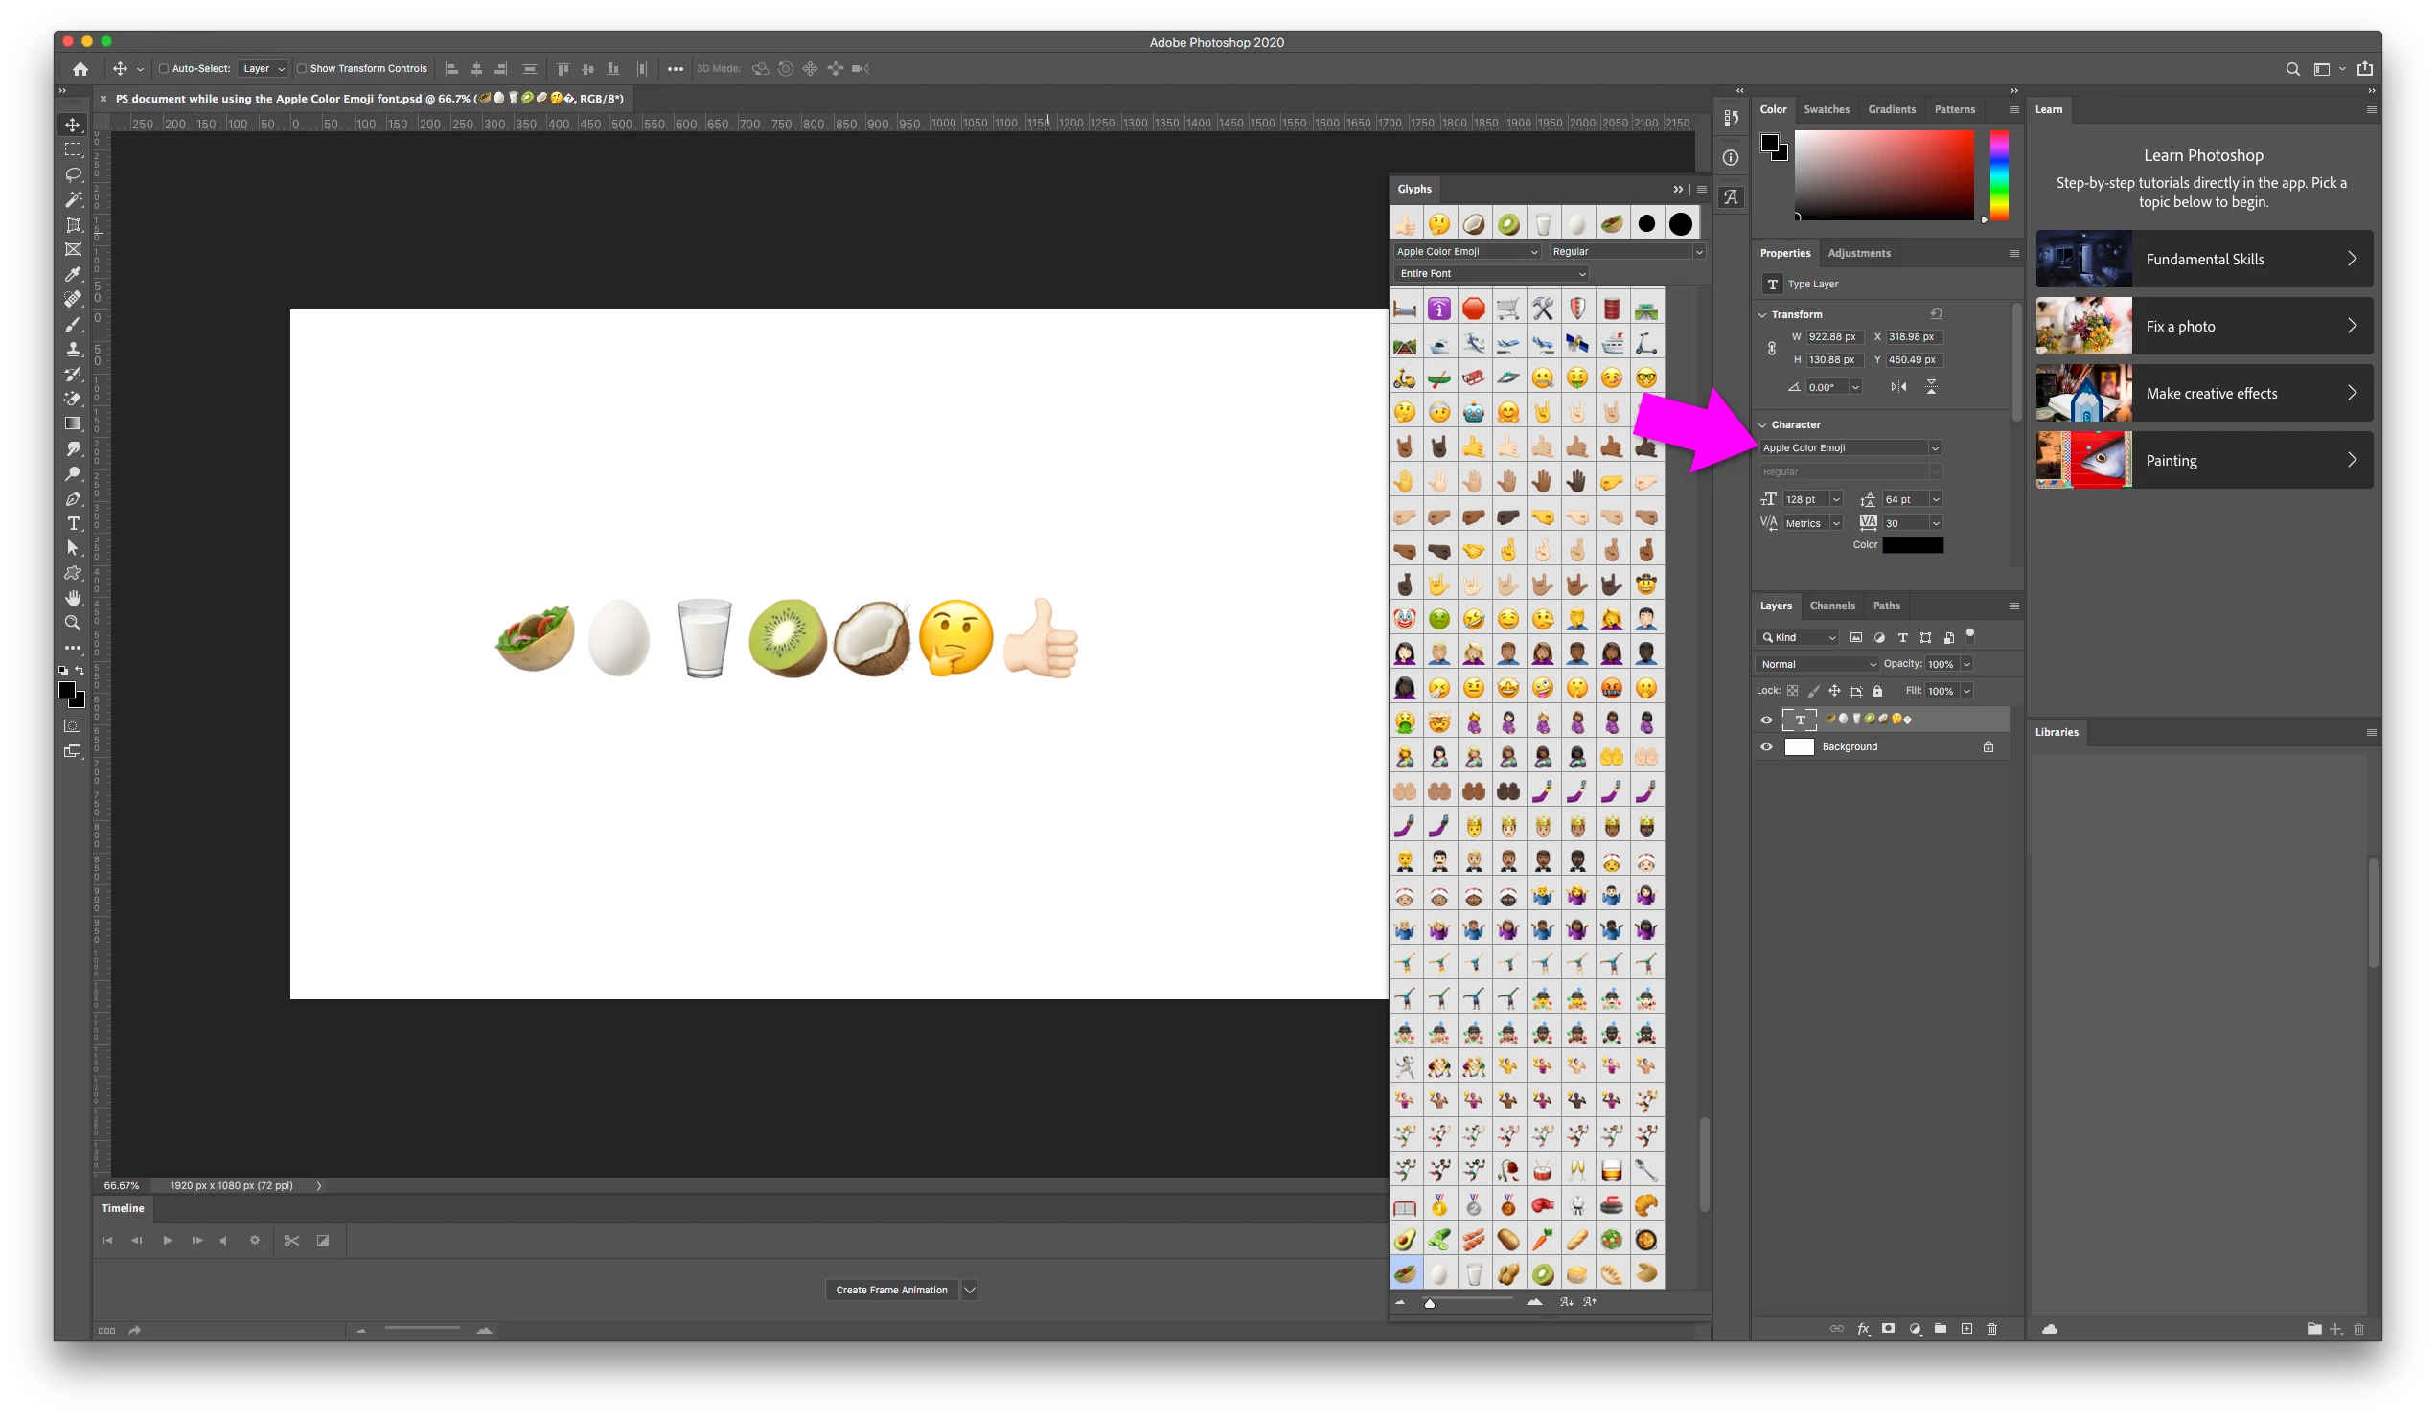
Task: Open the Normal blend mode dropdown
Action: click(x=1816, y=664)
